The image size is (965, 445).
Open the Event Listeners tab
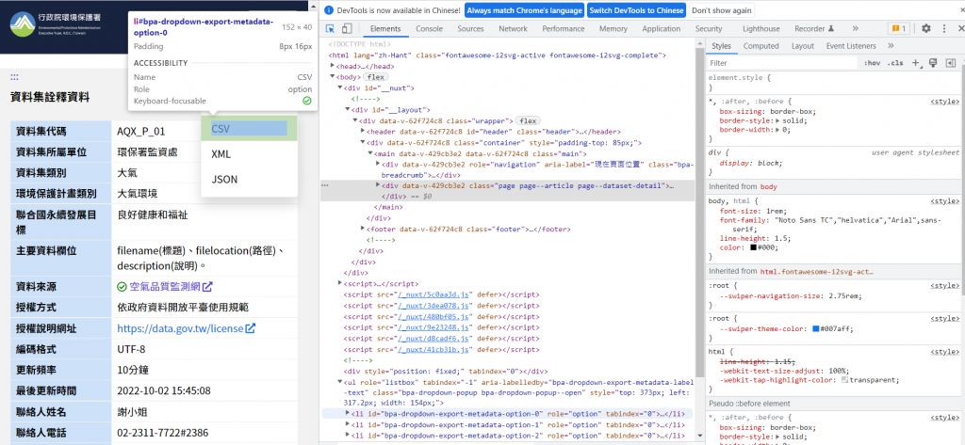pos(851,46)
